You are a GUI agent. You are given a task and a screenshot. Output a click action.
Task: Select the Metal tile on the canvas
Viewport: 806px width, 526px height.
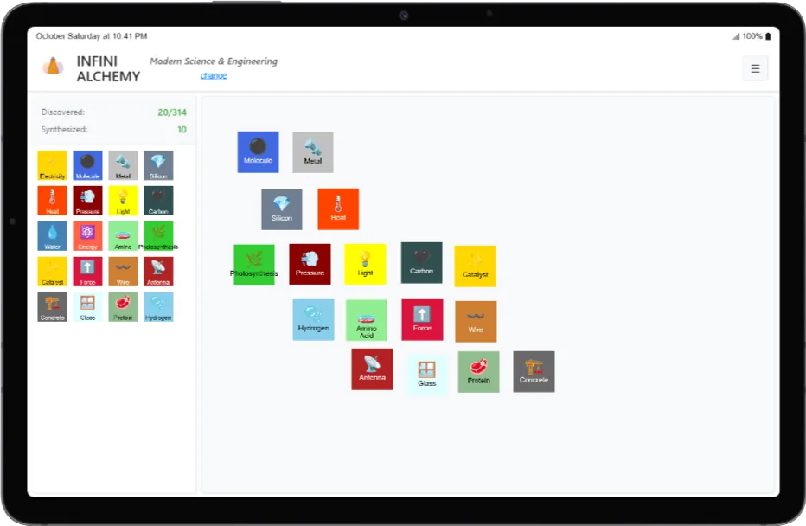pos(312,152)
